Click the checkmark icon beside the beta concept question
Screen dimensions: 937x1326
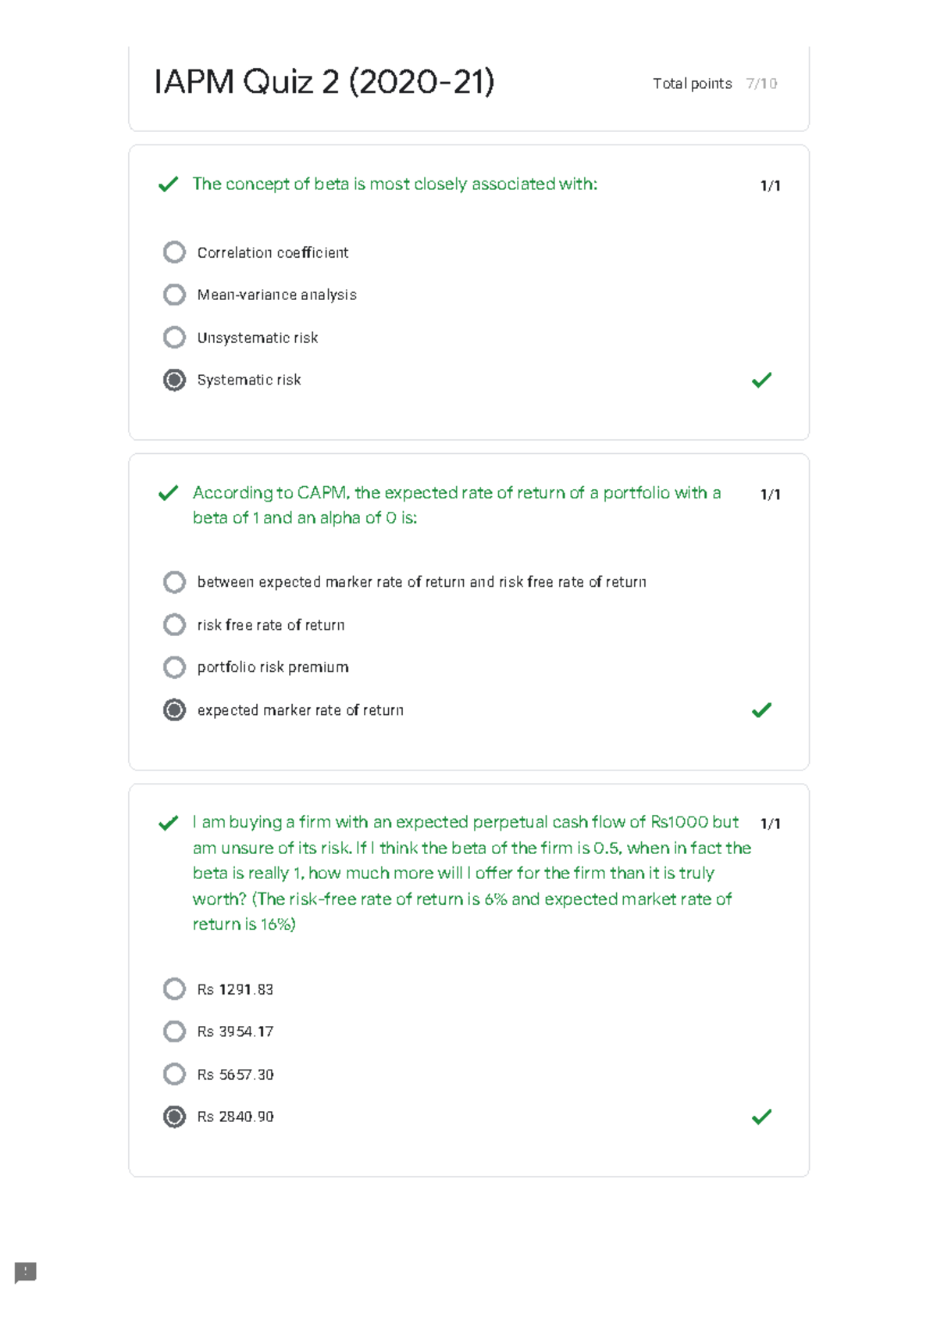(168, 185)
